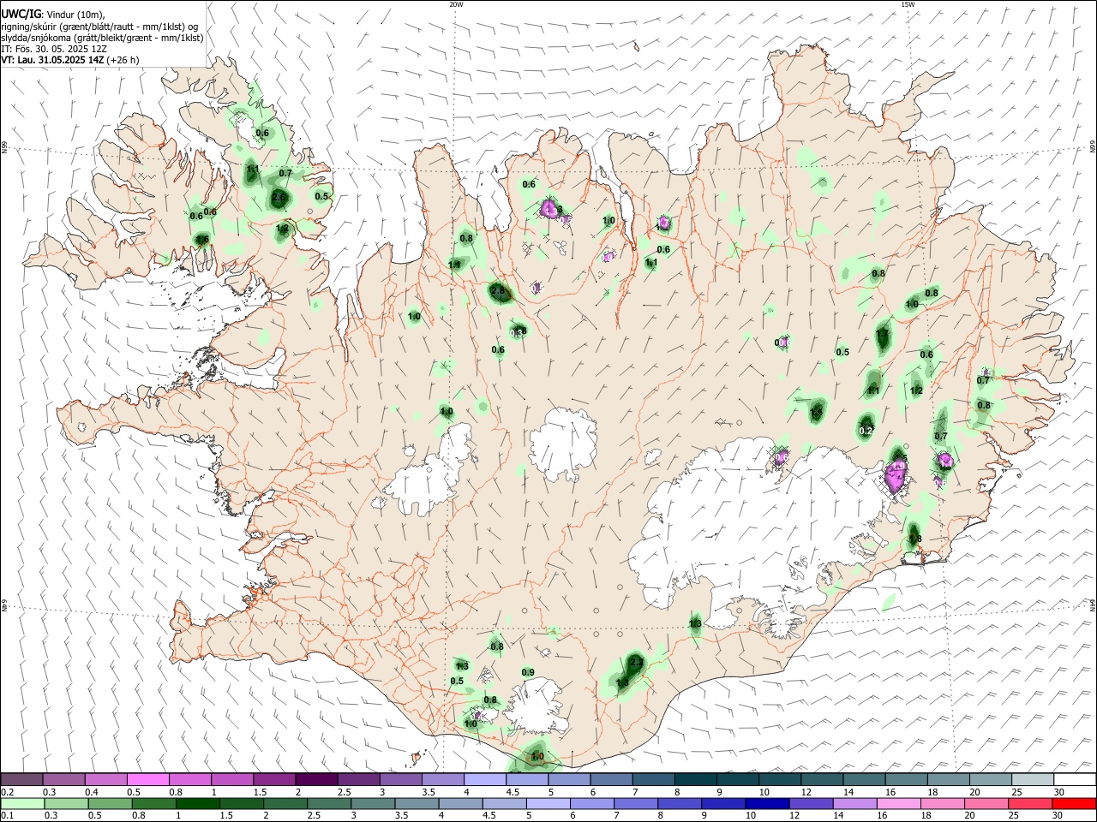Click the large magenta snow cell in the southeast

[896, 476]
